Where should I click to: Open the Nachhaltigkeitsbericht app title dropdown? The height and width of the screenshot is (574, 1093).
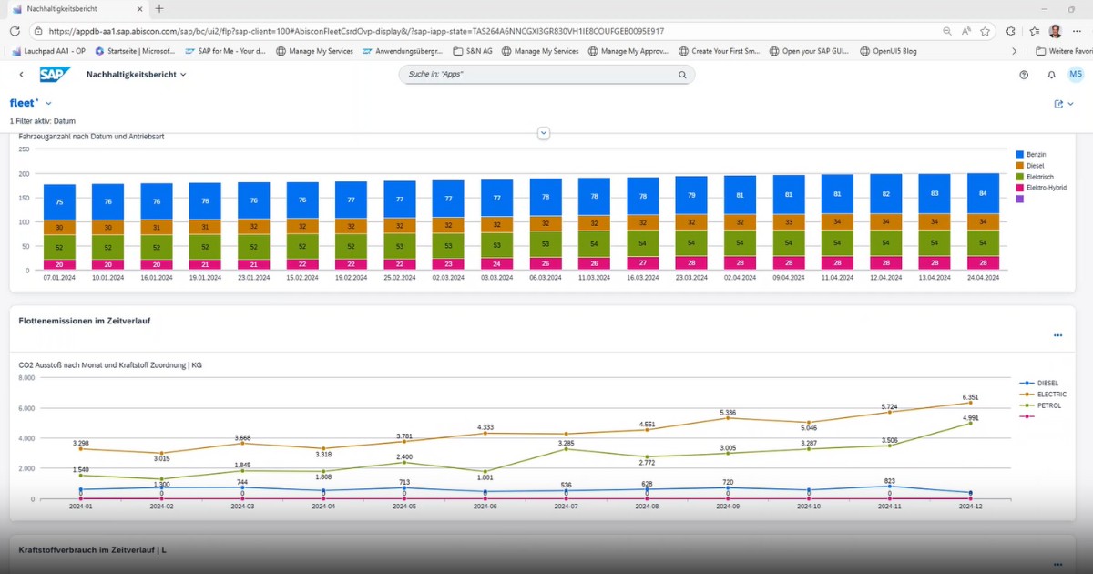137,75
